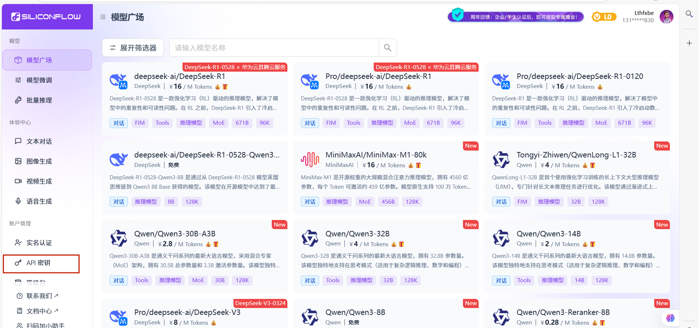Click the 8B tag on DeepSeek-R1-0528-Qwen3 card
This screenshot has height=328, width=699.
(171, 201)
